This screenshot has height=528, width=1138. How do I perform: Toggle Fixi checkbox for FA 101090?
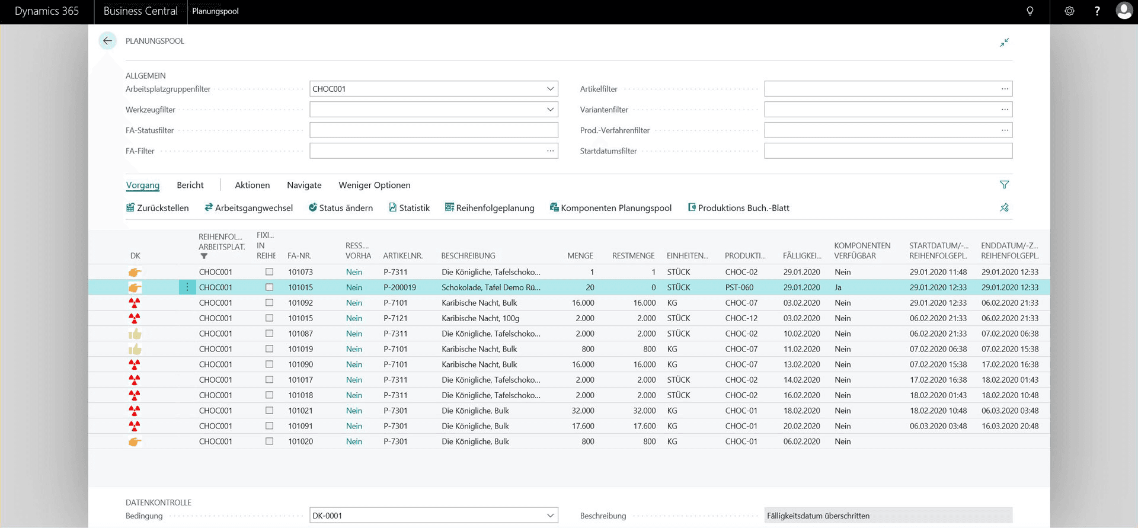(270, 364)
